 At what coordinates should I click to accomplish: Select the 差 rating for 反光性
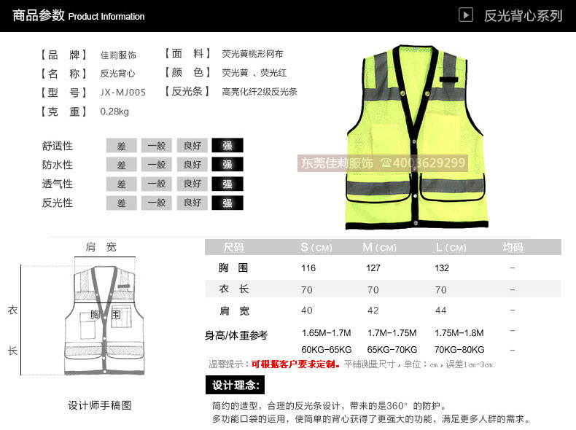tap(122, 203)
